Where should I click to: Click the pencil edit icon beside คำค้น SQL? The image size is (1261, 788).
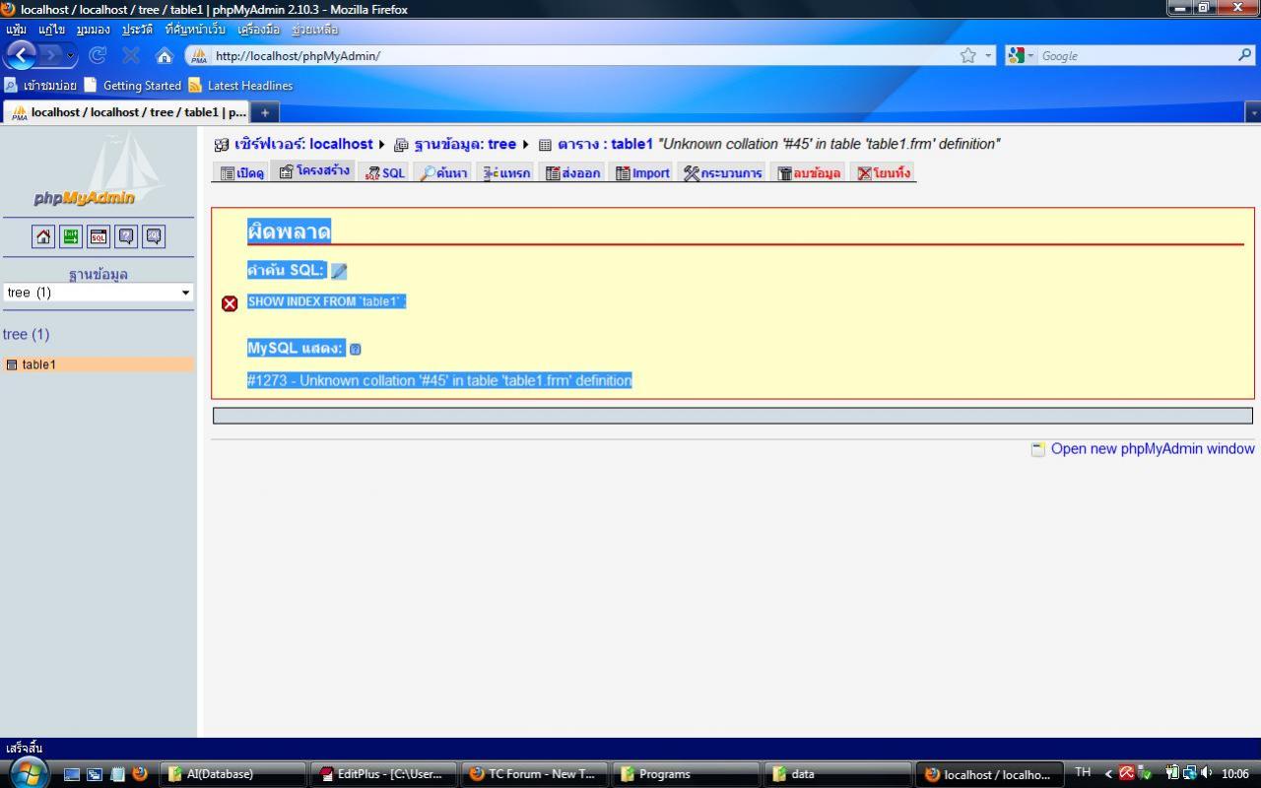pos(339,271)
